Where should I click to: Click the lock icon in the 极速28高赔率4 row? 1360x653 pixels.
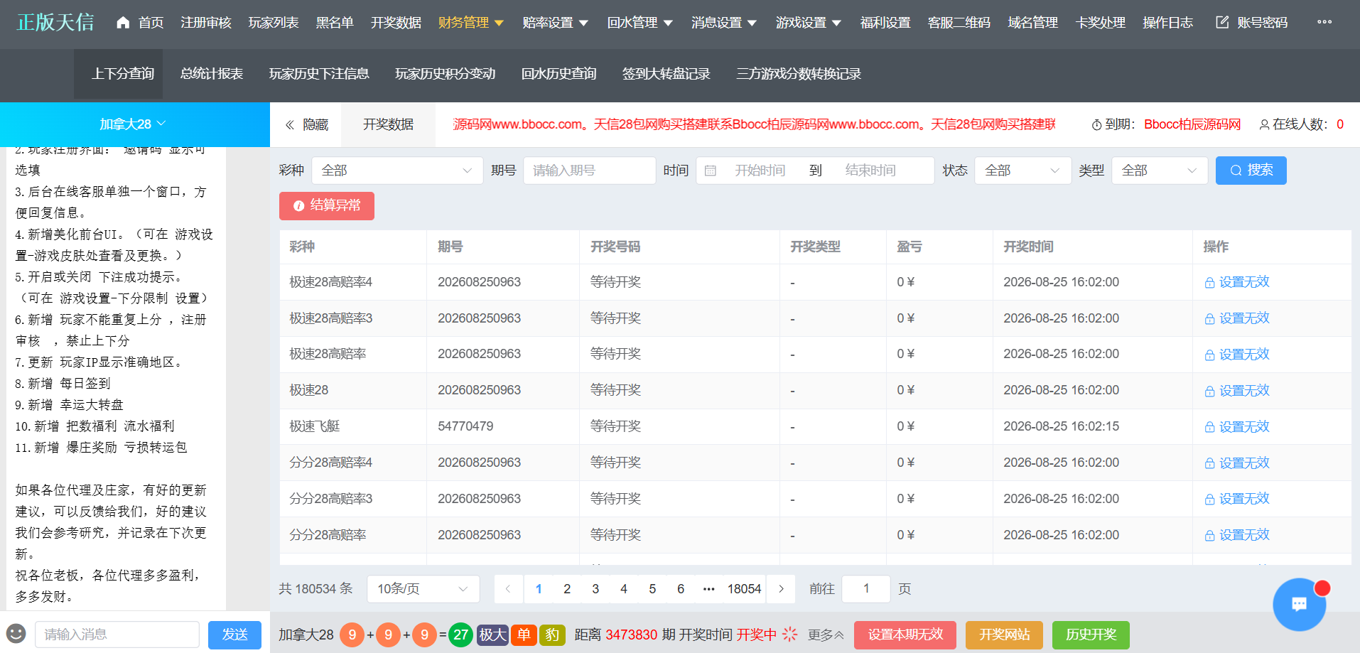tap(1209, 283)
